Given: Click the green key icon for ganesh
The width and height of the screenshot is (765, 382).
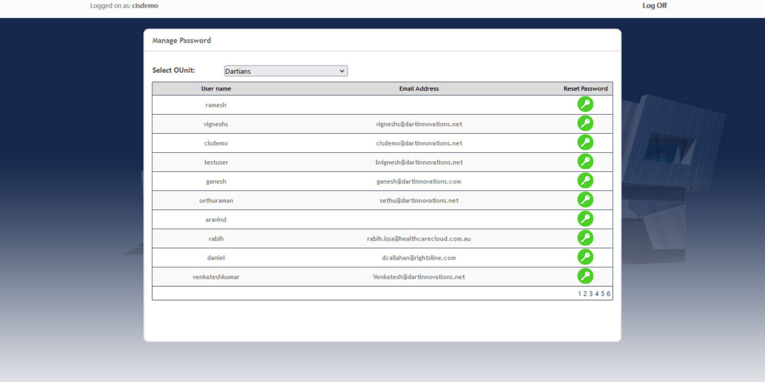Looking at the screenshot, I should point(585,180).
